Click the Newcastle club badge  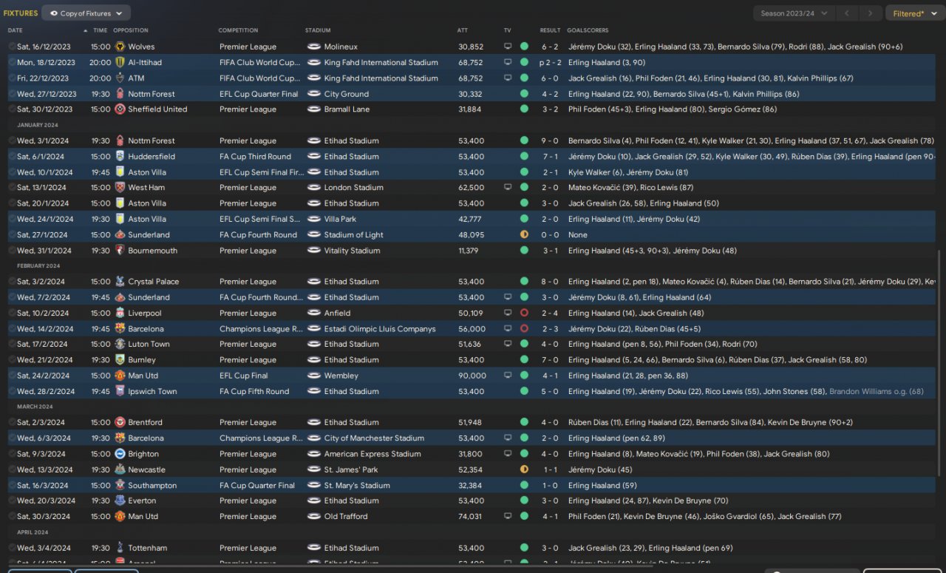[x=120, y=469]
